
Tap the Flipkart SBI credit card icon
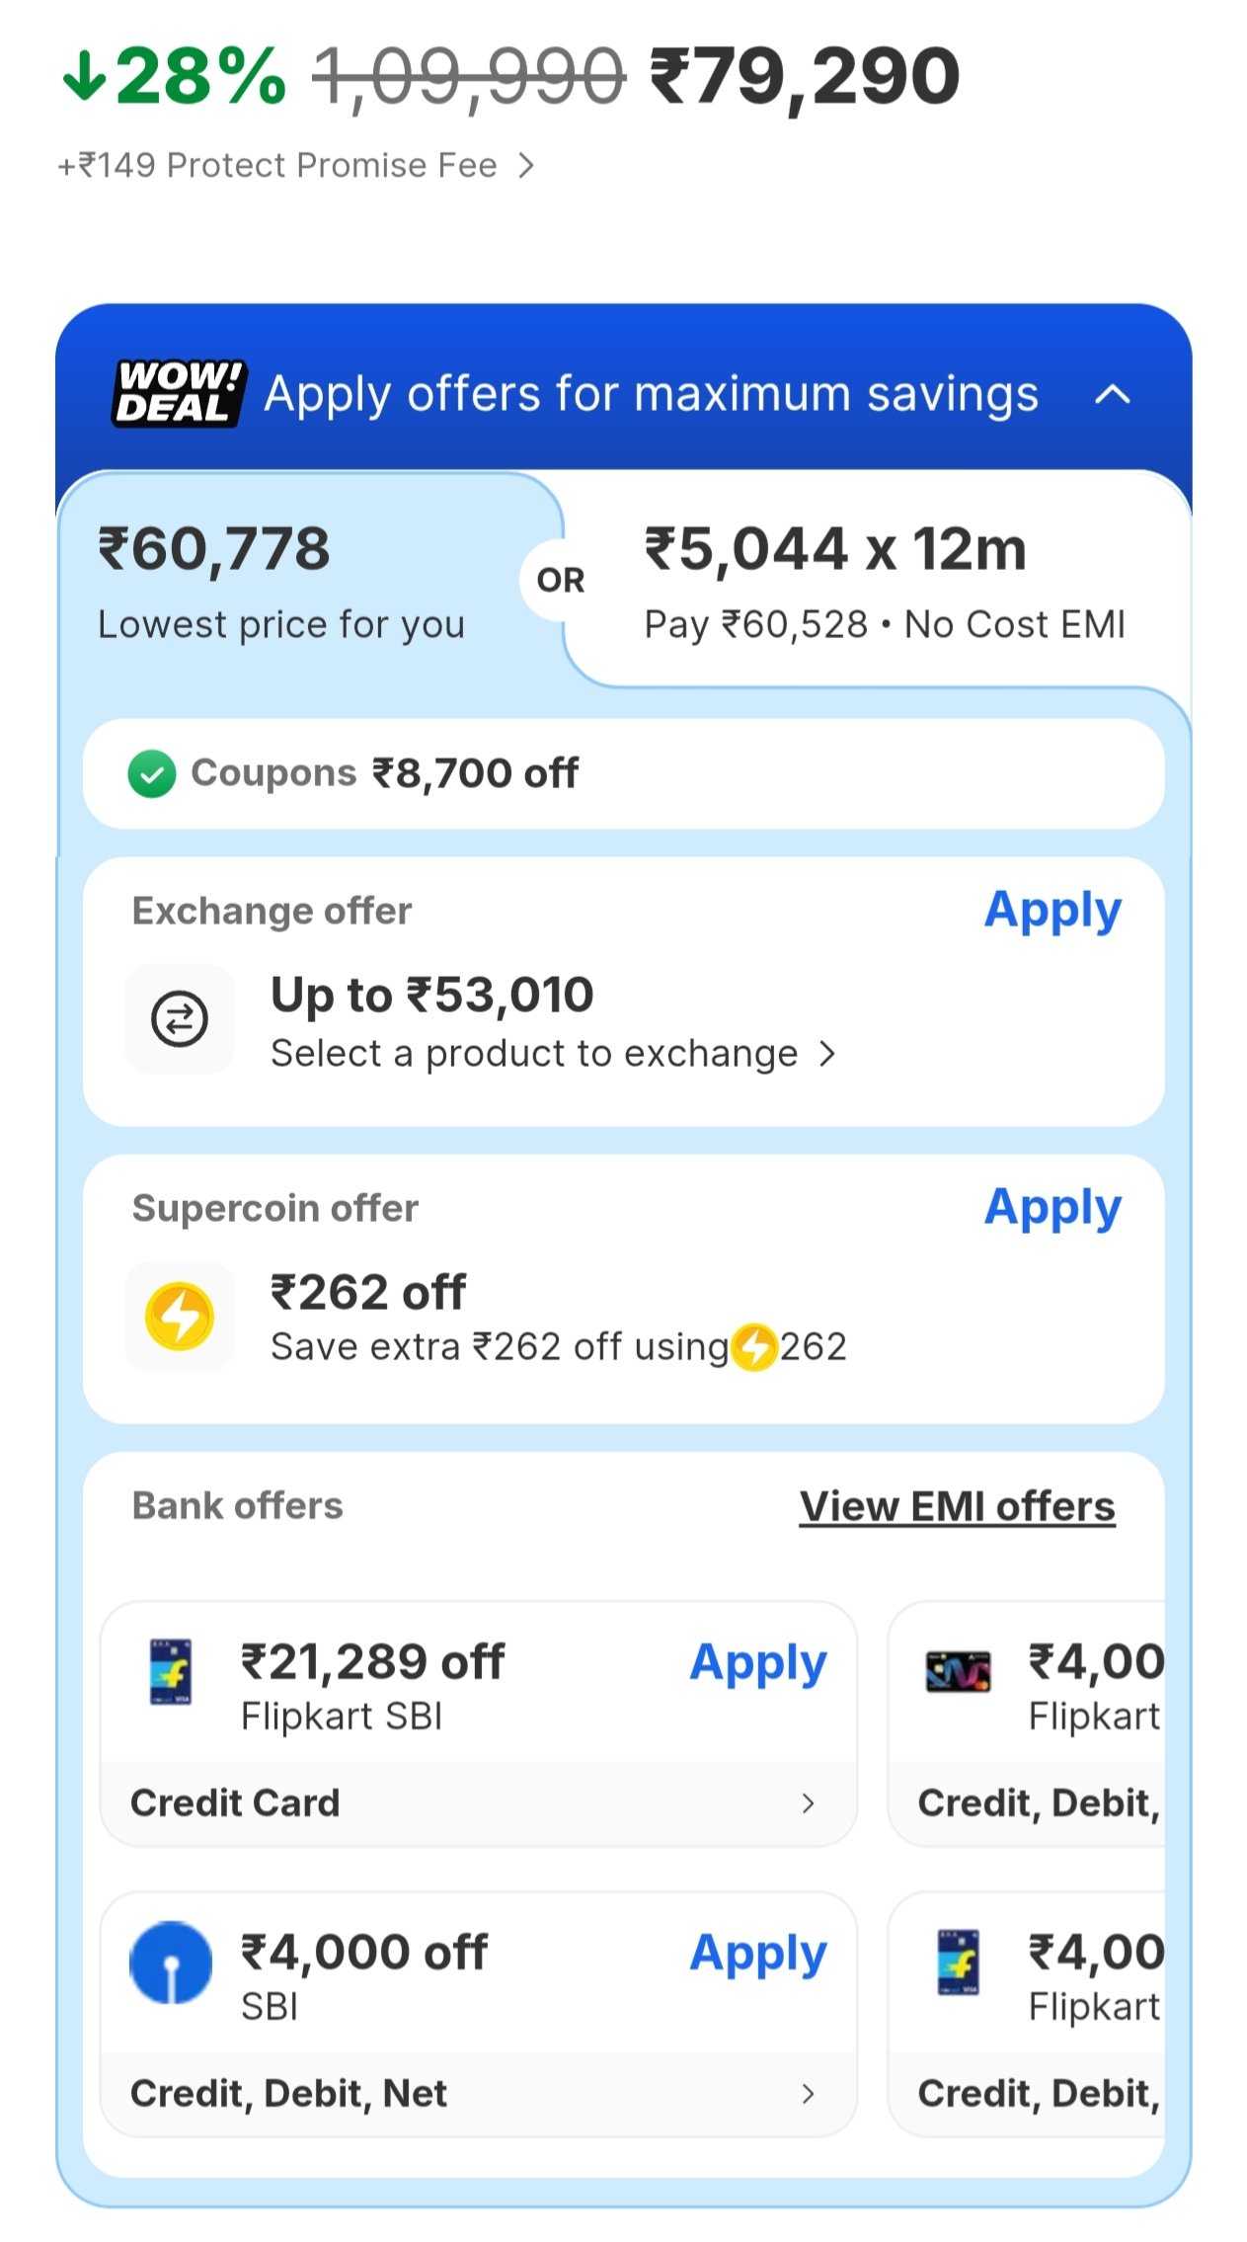coord(171,1671)
